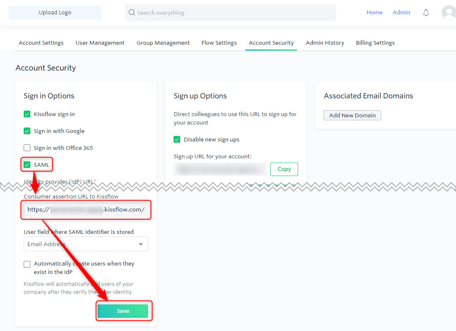Open Billing Settings tab
The image size is (456, 331).
click(375, 43)
